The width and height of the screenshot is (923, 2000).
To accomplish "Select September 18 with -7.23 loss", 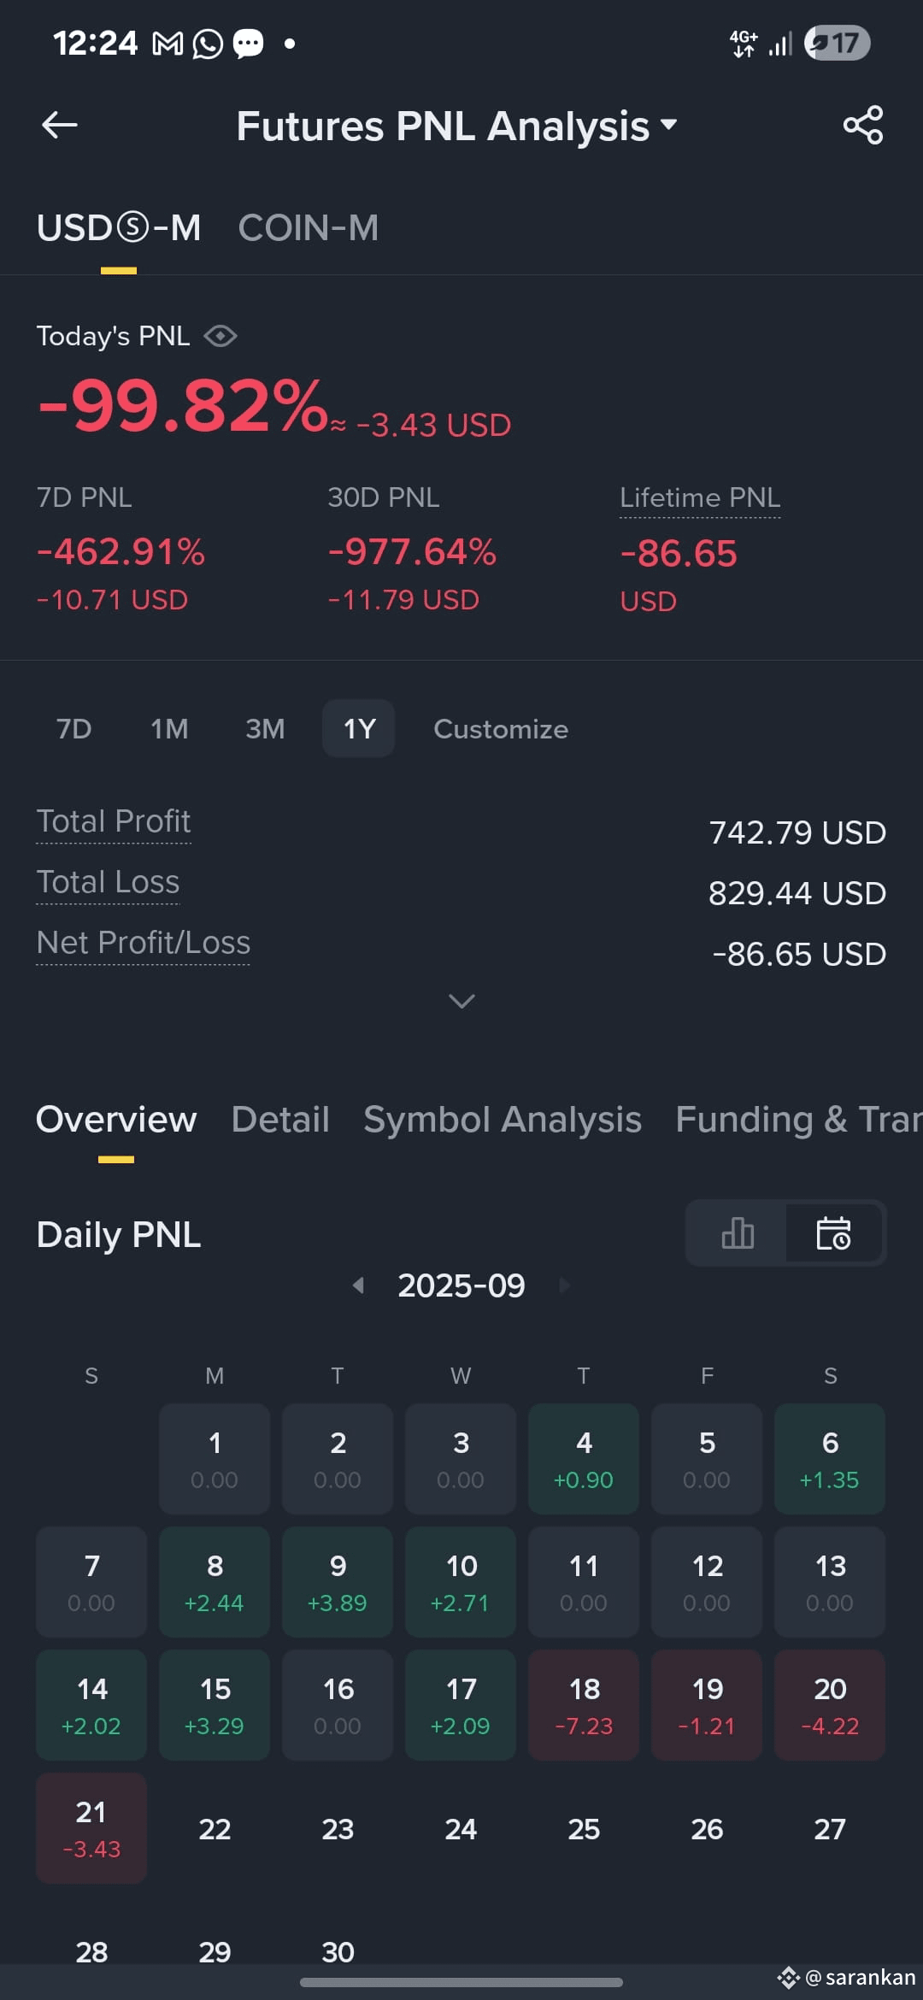I will point(584,1705).
